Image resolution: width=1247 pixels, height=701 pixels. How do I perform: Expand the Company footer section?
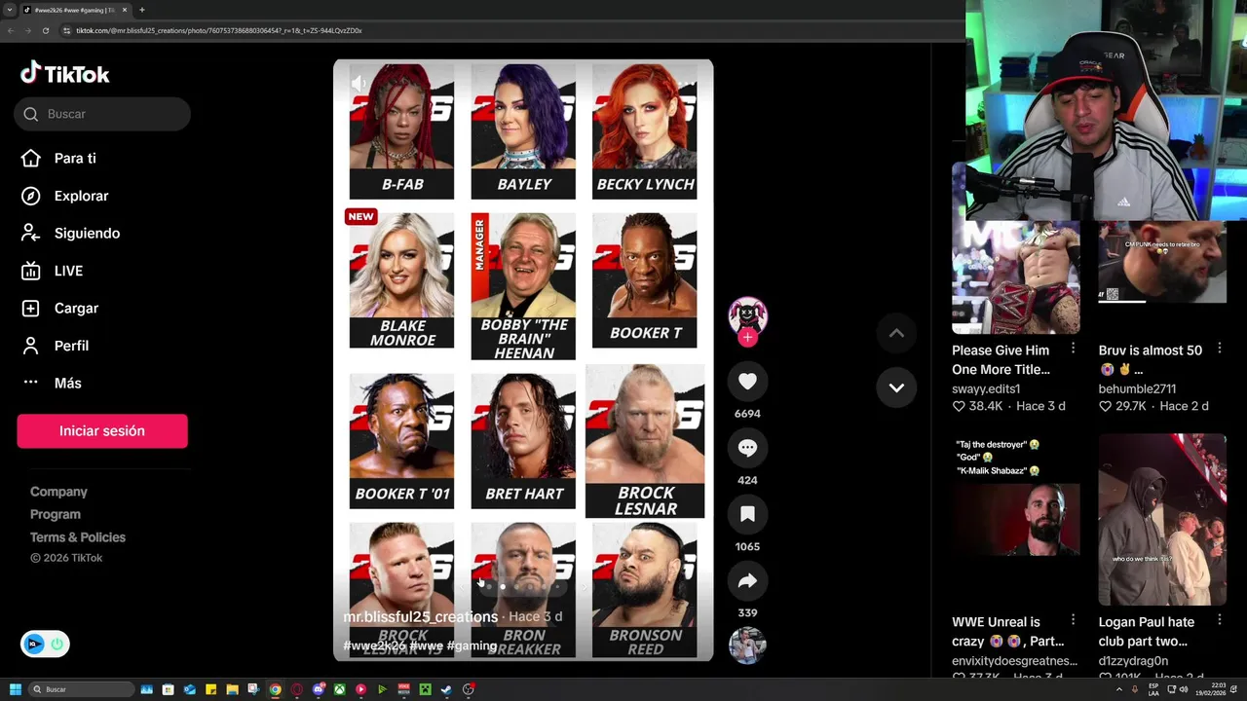click(x=58, y=492)
